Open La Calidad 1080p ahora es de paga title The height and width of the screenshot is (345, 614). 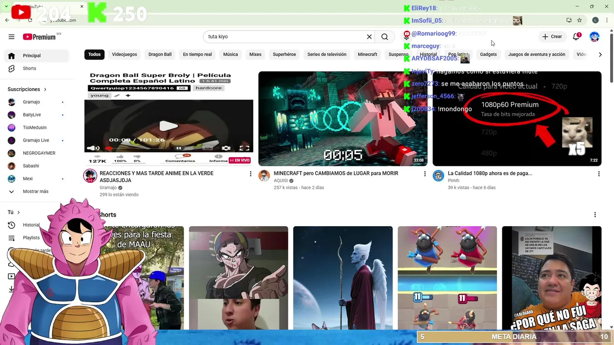pos(490,173)
